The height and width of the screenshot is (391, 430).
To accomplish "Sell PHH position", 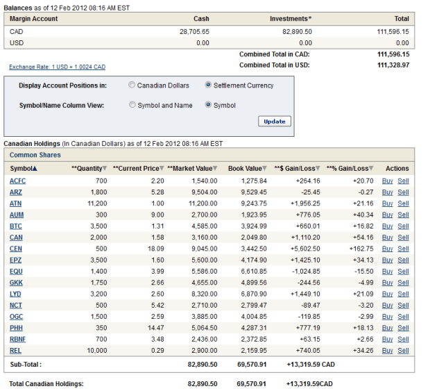I will (403, 328).
